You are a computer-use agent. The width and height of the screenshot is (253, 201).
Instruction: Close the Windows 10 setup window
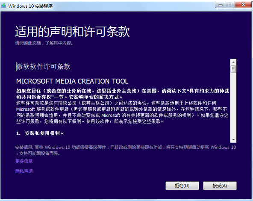[243, 5]
